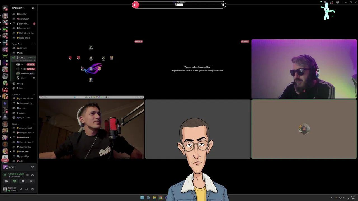
Task: Collapse the Genel channel category
Action: point(16,124)
